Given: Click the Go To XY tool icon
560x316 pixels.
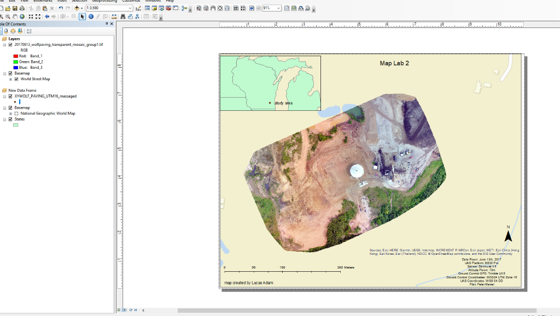Looking at the screenshot, I should (137, 17).
